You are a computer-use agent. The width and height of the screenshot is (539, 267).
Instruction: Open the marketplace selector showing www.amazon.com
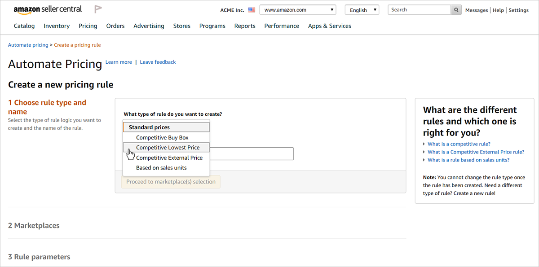click(x=298, y=9)
